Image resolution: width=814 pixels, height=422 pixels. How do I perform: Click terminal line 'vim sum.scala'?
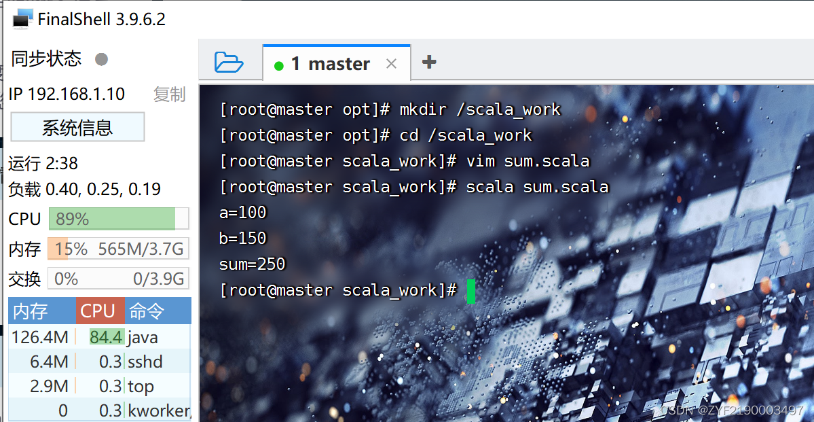(x=528, y=161)
